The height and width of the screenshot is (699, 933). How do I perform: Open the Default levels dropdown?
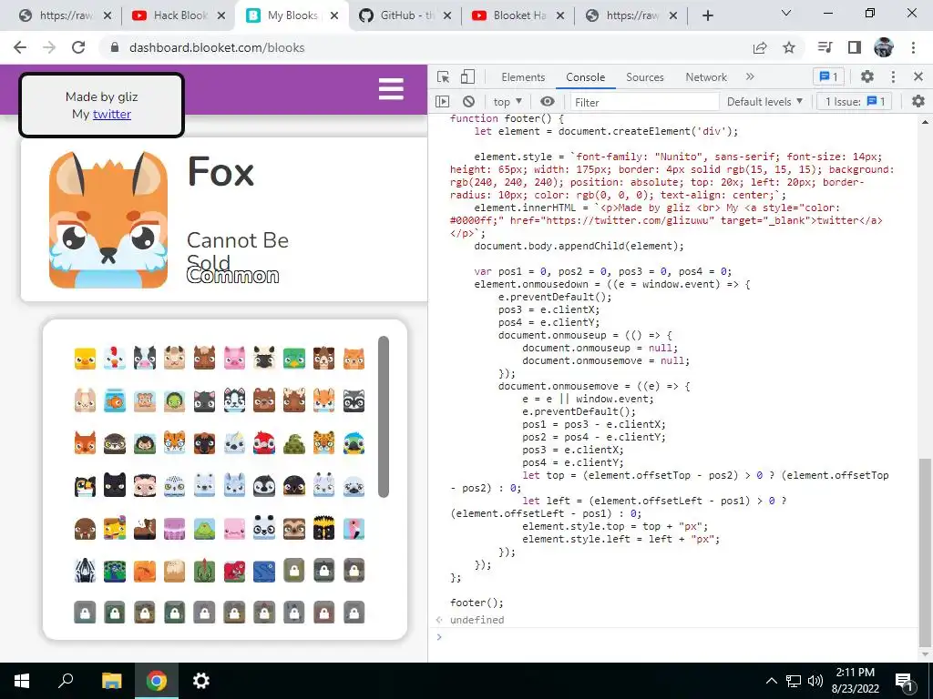764,102
